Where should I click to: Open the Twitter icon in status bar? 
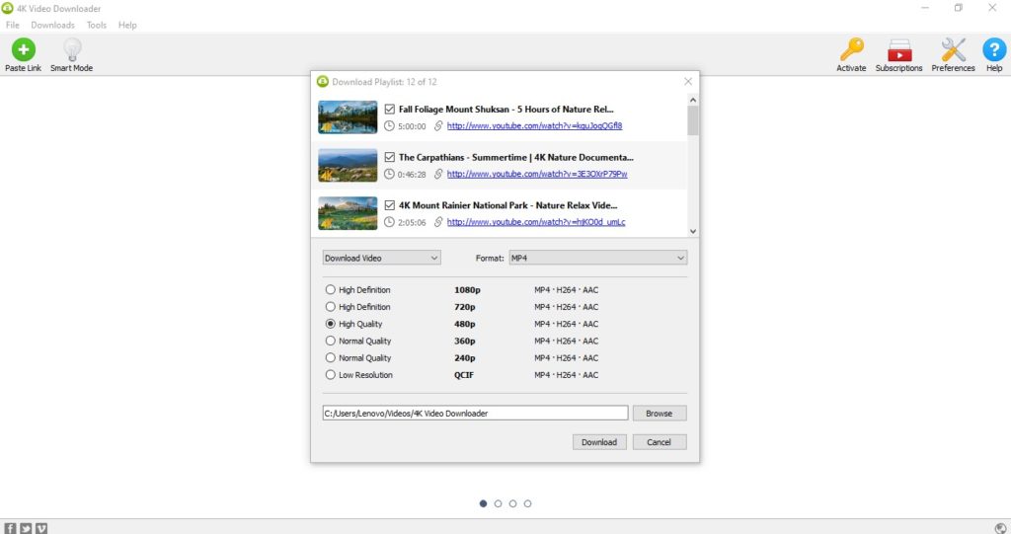pos(25,527)
